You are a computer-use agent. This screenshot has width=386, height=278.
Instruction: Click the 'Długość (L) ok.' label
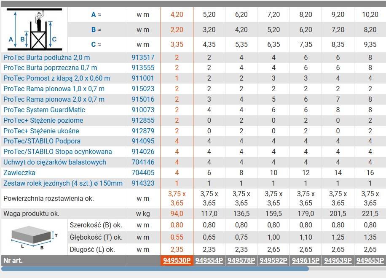click(x=92, y=250)
